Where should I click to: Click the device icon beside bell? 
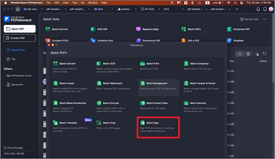coord(265,9)
